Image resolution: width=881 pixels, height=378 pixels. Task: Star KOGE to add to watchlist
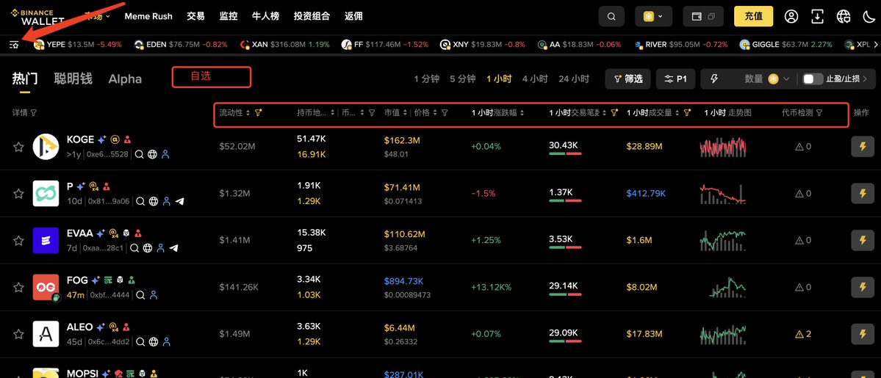18,147
